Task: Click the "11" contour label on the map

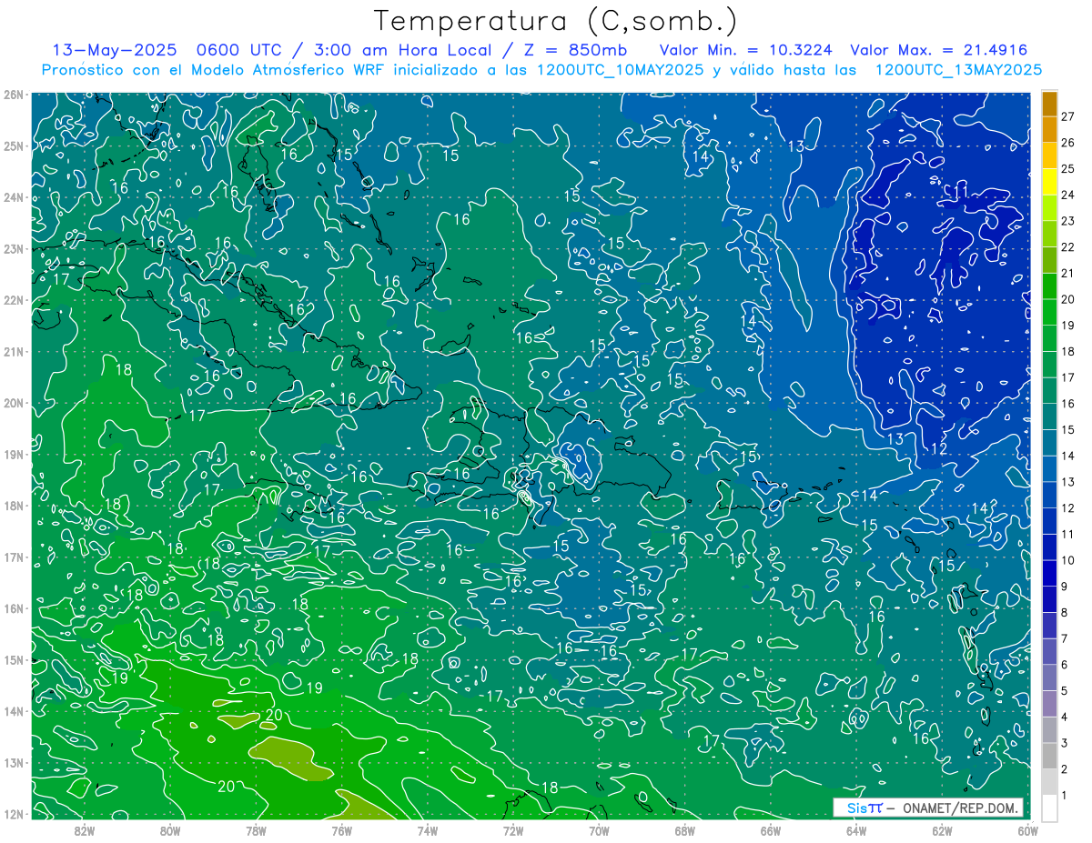Action: 960,192
